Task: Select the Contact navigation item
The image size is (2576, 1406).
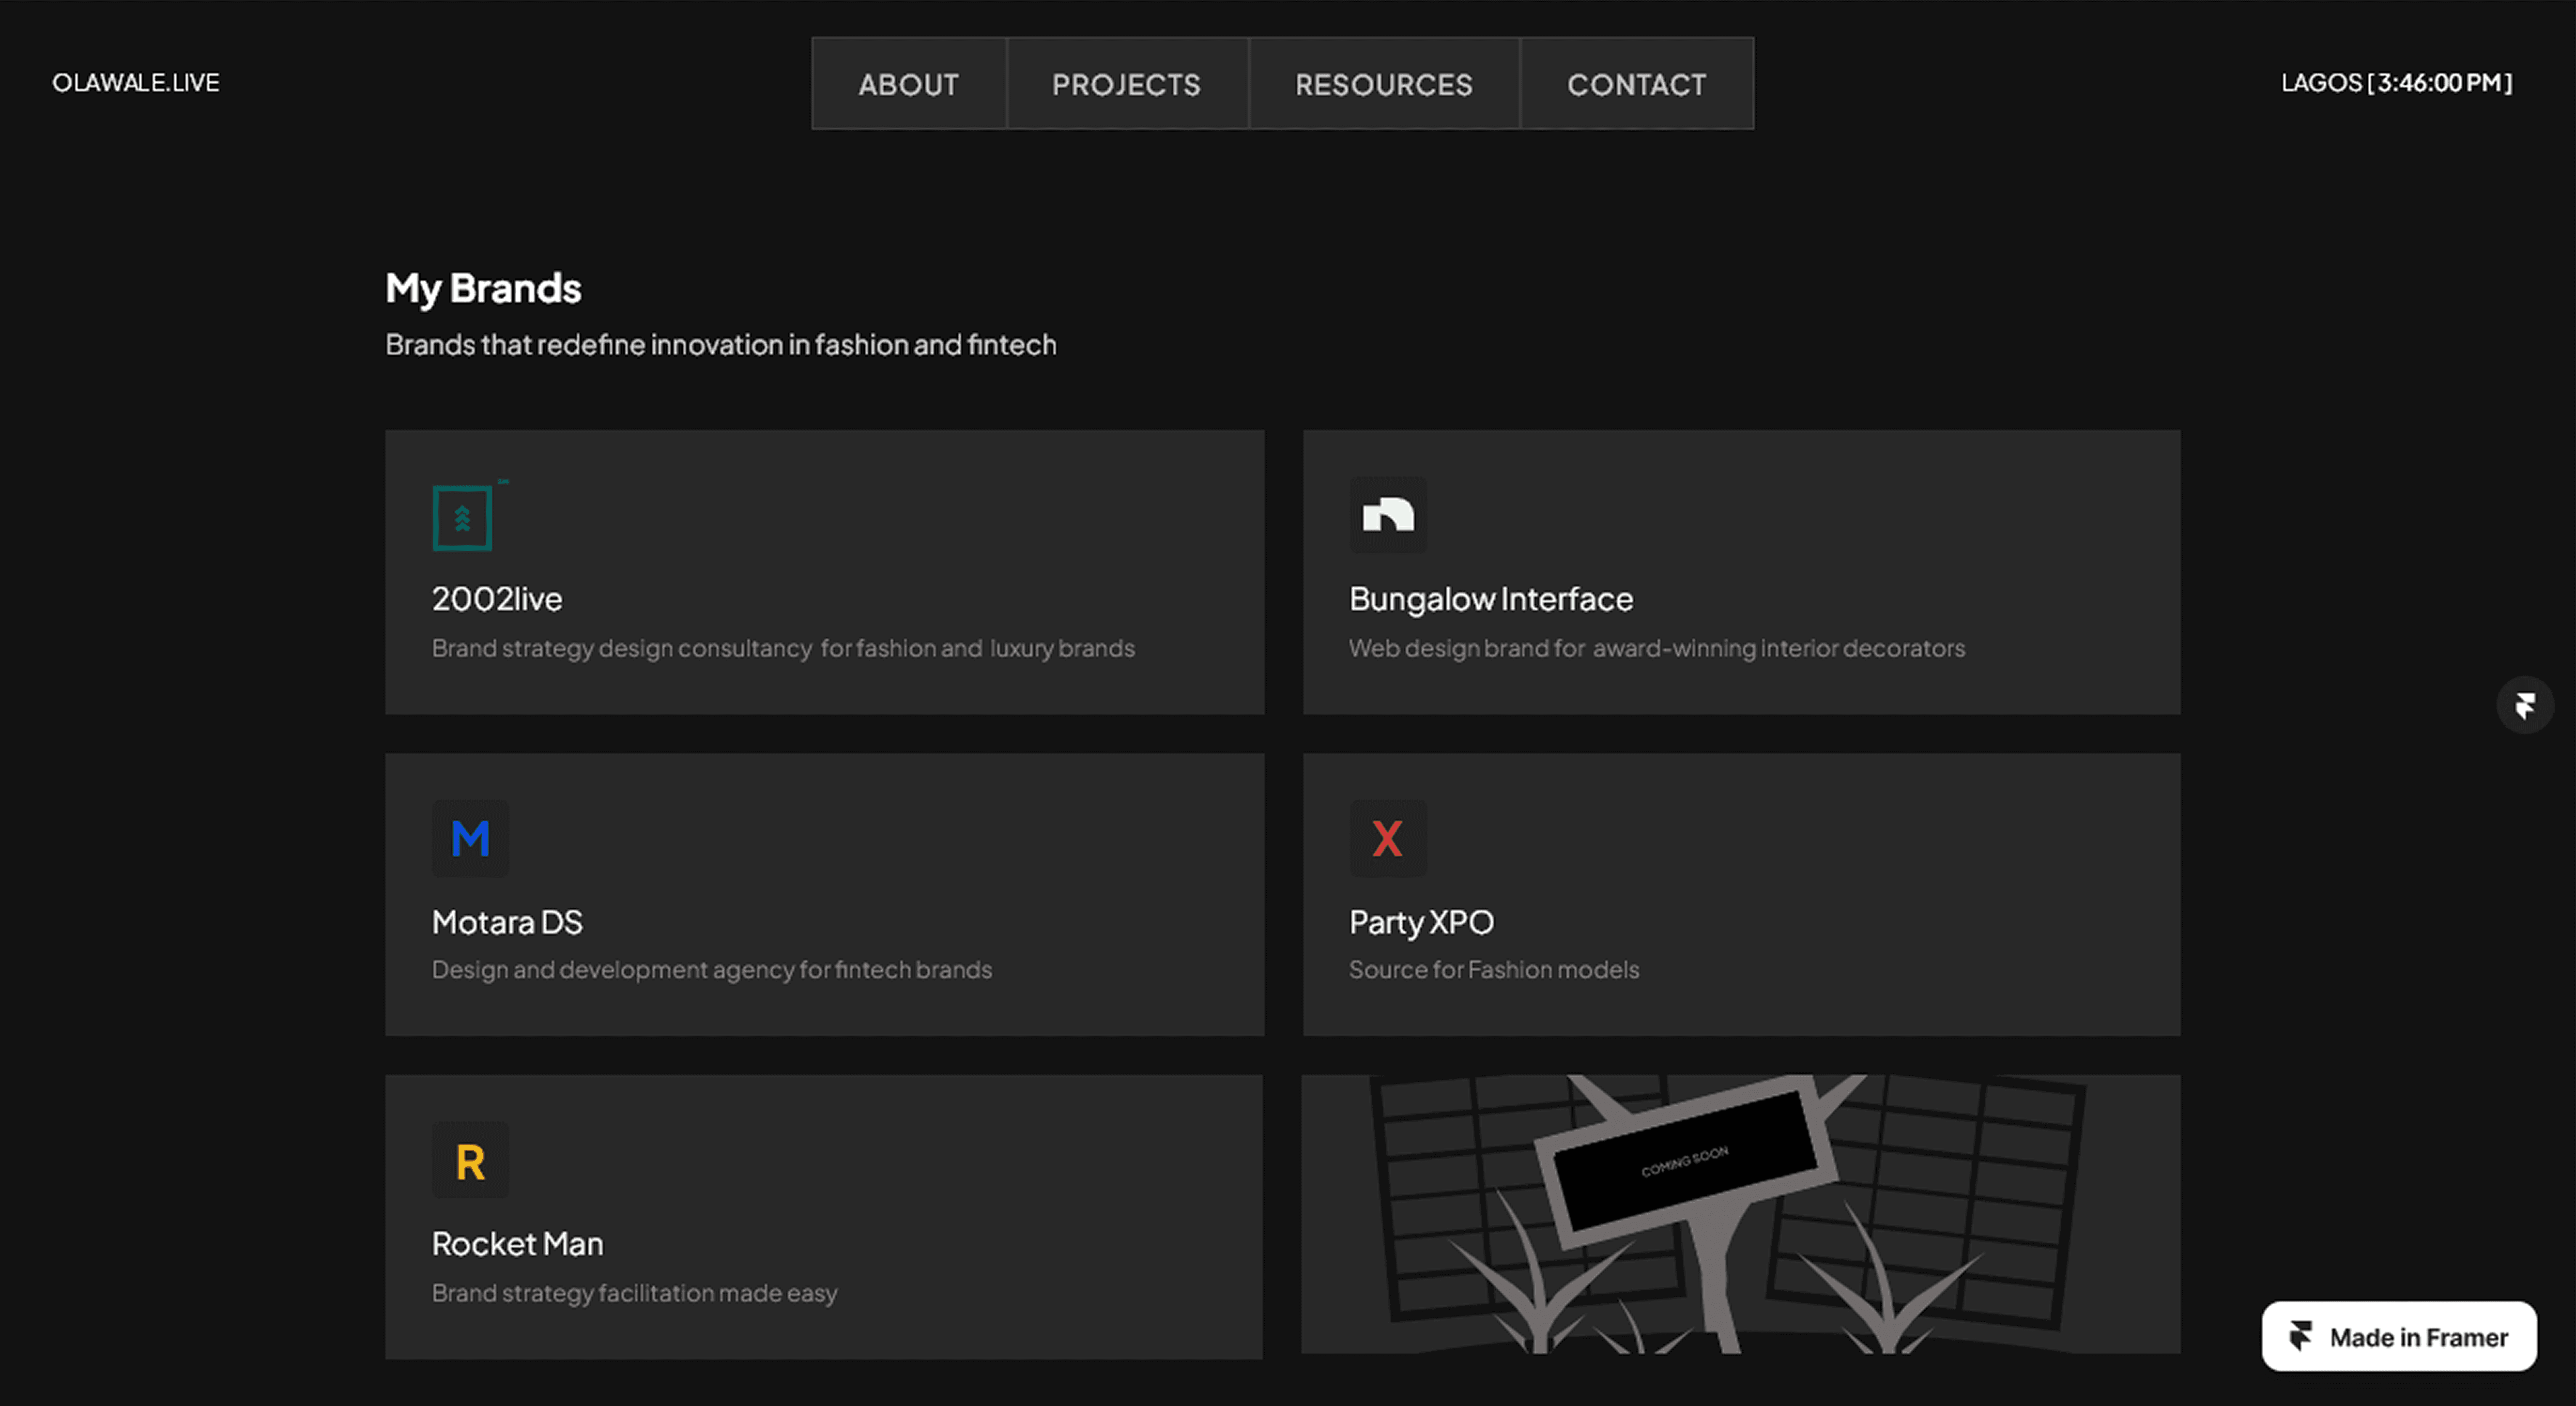Action: click(x=1636, y=84)
